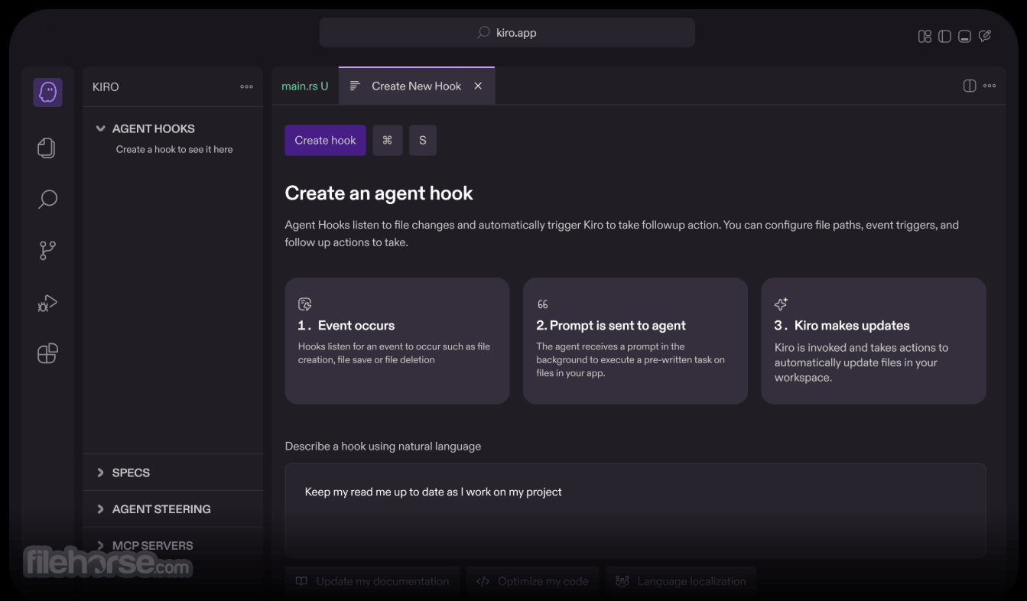Viewport: 1027px width, 601px height.
Task: Open the editor's more actions ellipsis
Action: pos(990,86)
